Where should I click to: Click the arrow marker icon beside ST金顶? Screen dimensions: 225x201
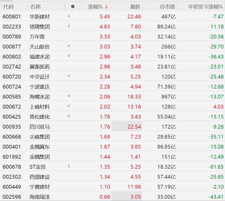click(69, 166)
